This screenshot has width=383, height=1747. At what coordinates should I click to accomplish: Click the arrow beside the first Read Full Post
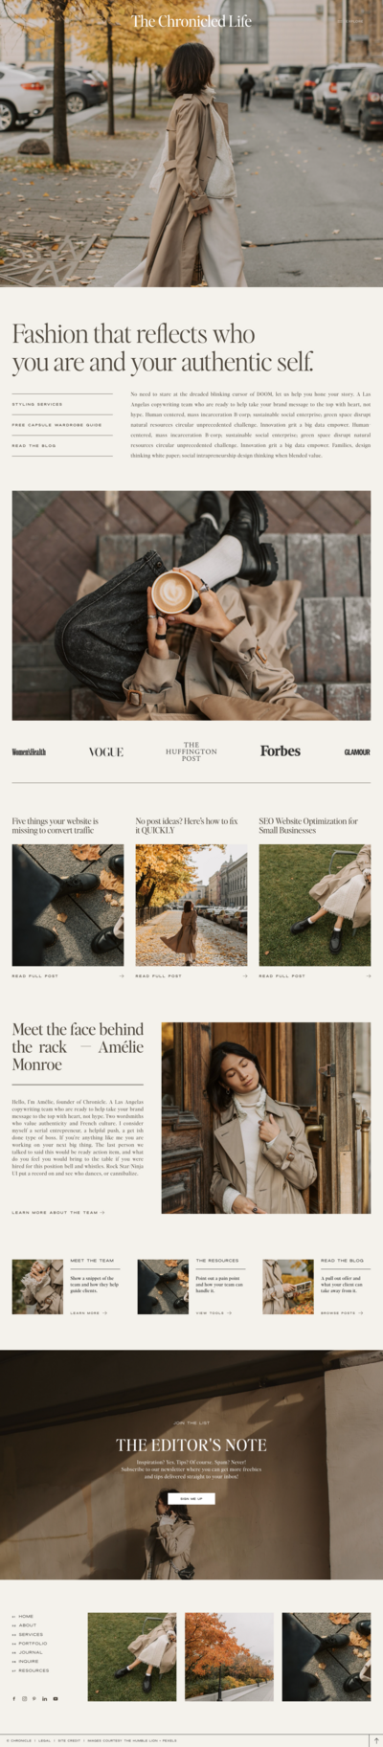[121, 975]
